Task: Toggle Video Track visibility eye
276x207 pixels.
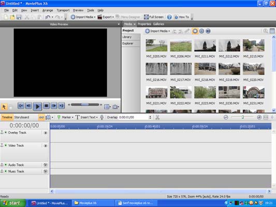Action: pyautogui.click(x=45, y=145)
